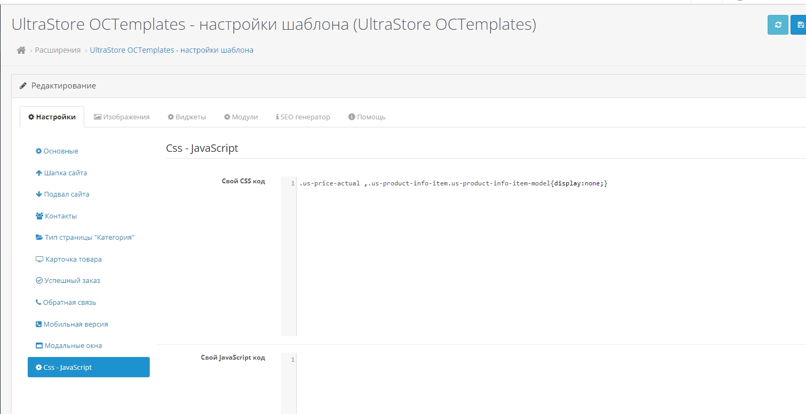Screen dimensions: 806x414
Task: Open the Помощь tab
Action: (367, 117)
